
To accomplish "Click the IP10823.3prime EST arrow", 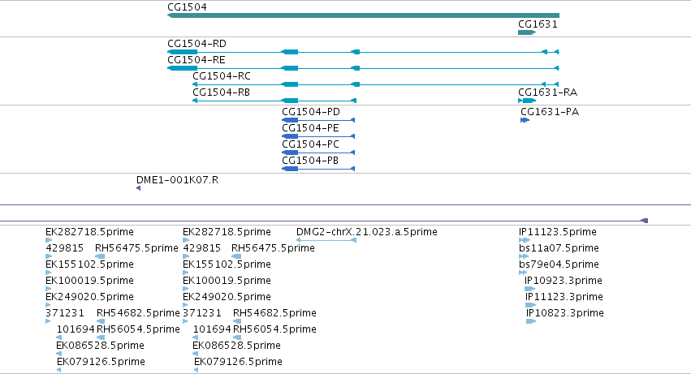I will 531,321.
